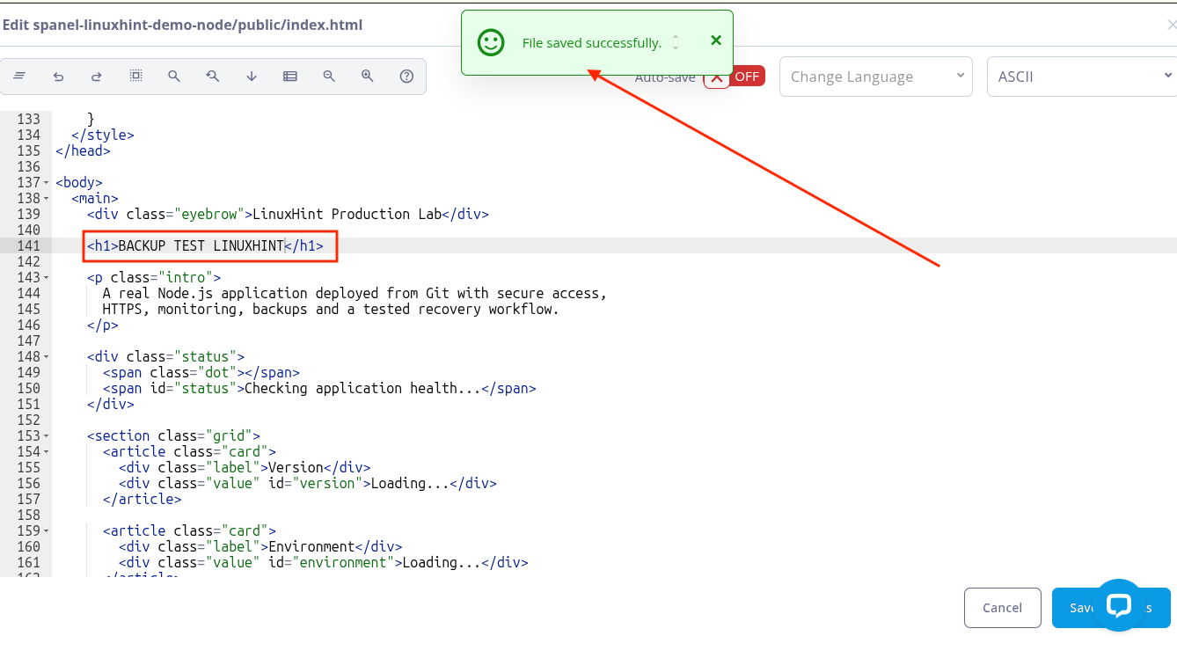
Task: Collapse the grid section at line 153
Action: (x=47, y=436)
